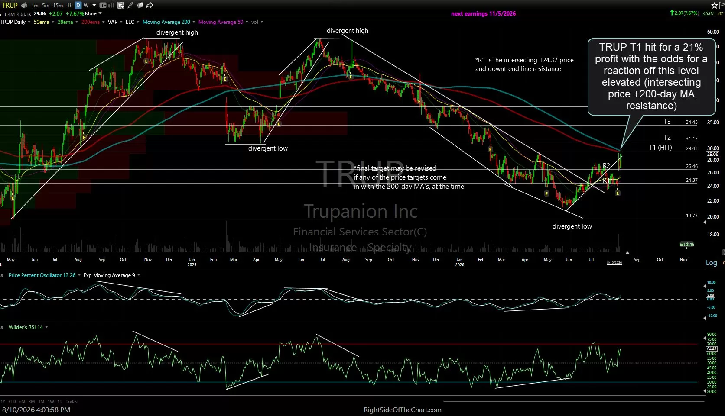Select the pencil drawing tool icon
The width and height of the screenshot is (725, 416).
pos(130,5)
